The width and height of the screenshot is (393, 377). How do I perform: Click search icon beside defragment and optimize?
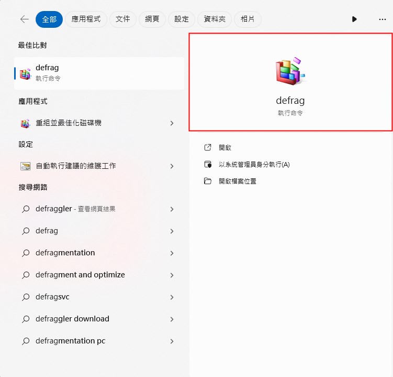(x=26, y=275)
